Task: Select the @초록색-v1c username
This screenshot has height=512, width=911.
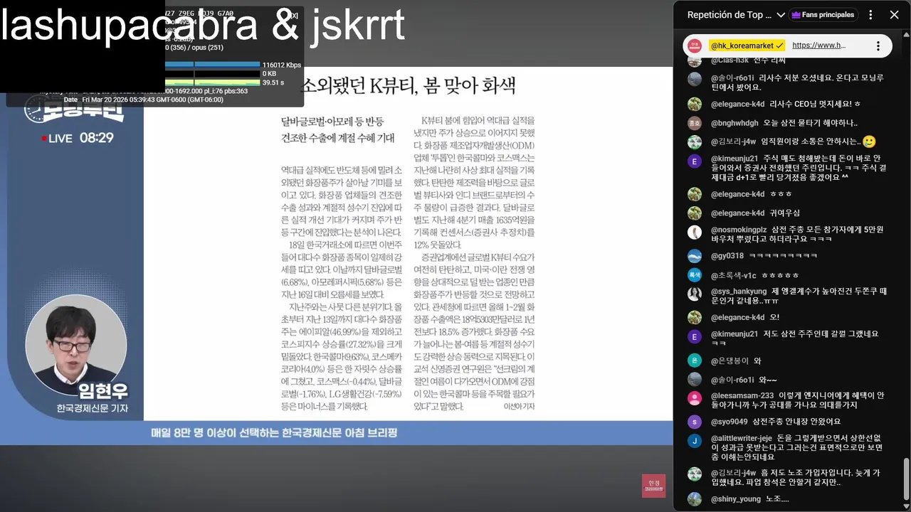Action: [x=734, y=275]
